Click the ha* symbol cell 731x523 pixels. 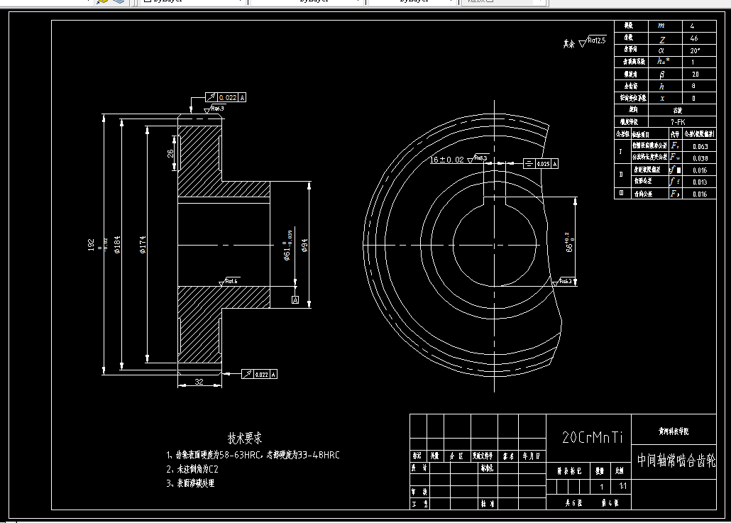pos(664,62)
